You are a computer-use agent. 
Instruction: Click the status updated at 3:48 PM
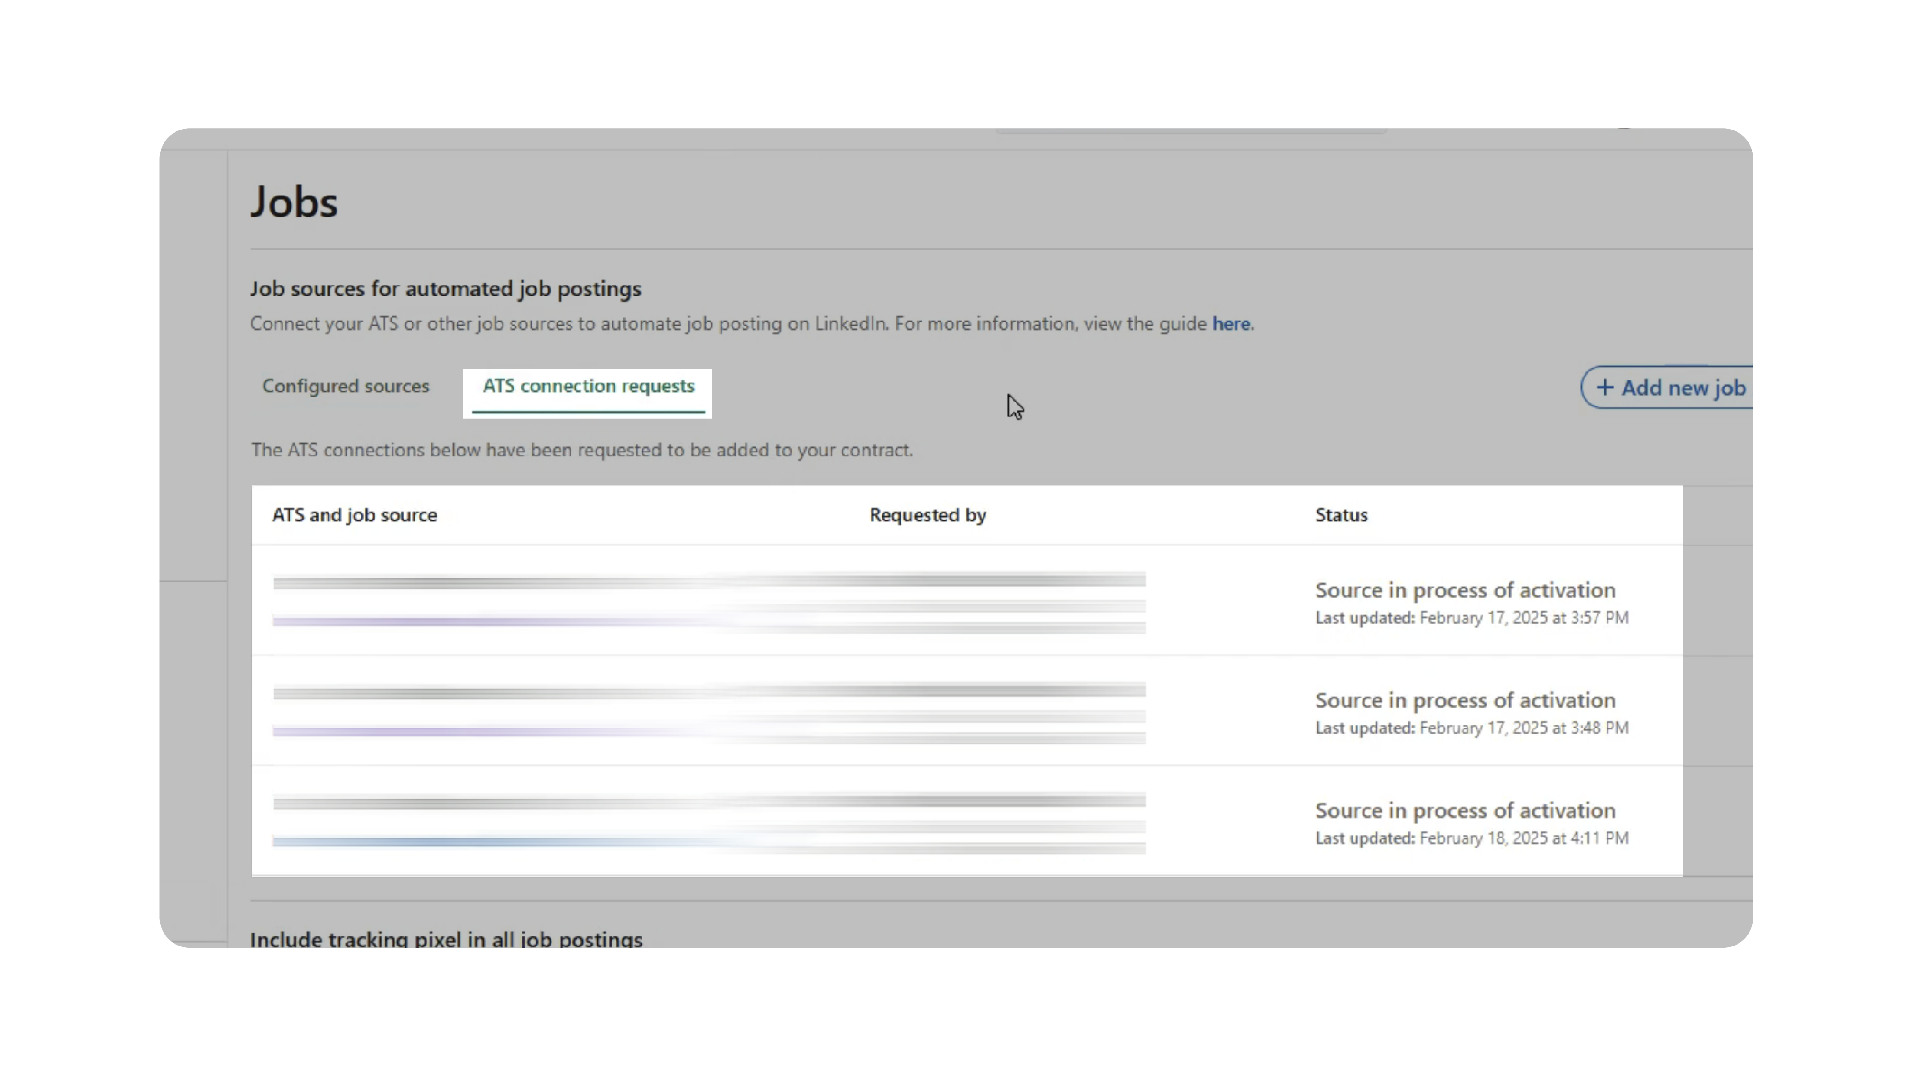click(x=1465, y=700)
